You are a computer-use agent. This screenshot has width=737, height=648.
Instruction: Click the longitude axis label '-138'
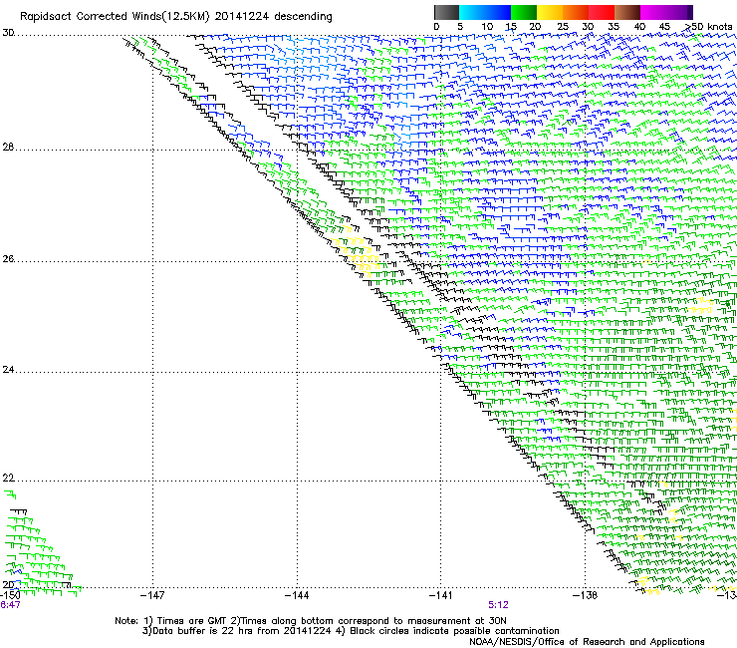coord(586,595)
